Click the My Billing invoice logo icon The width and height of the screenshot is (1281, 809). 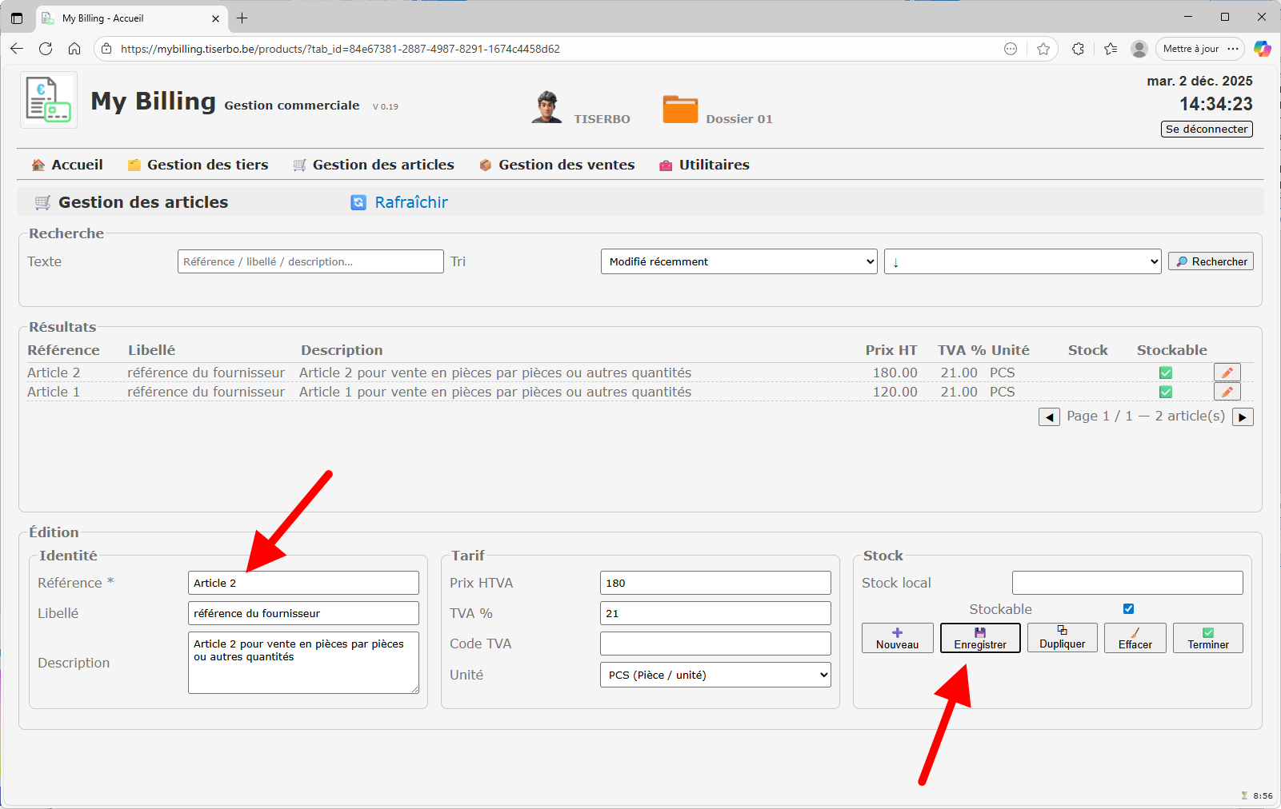click(48, 100)
